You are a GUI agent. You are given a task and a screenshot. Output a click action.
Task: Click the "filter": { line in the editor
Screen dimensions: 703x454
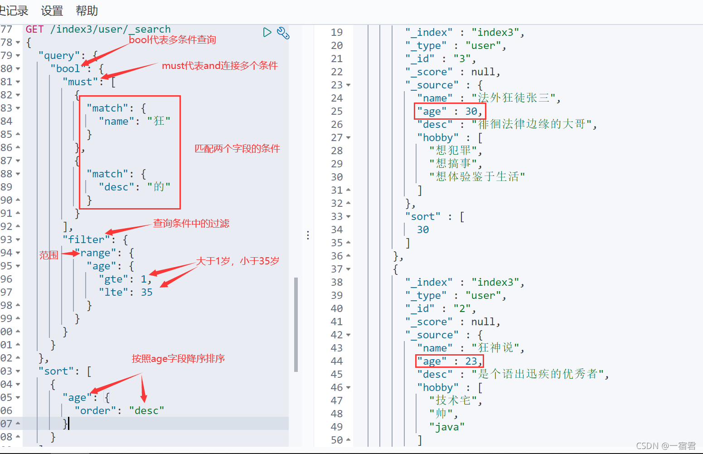click(95, 239)
